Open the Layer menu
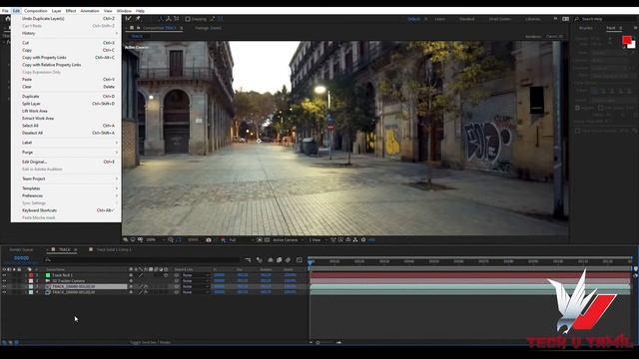The image size is (639, 359). tap(56, 11)
